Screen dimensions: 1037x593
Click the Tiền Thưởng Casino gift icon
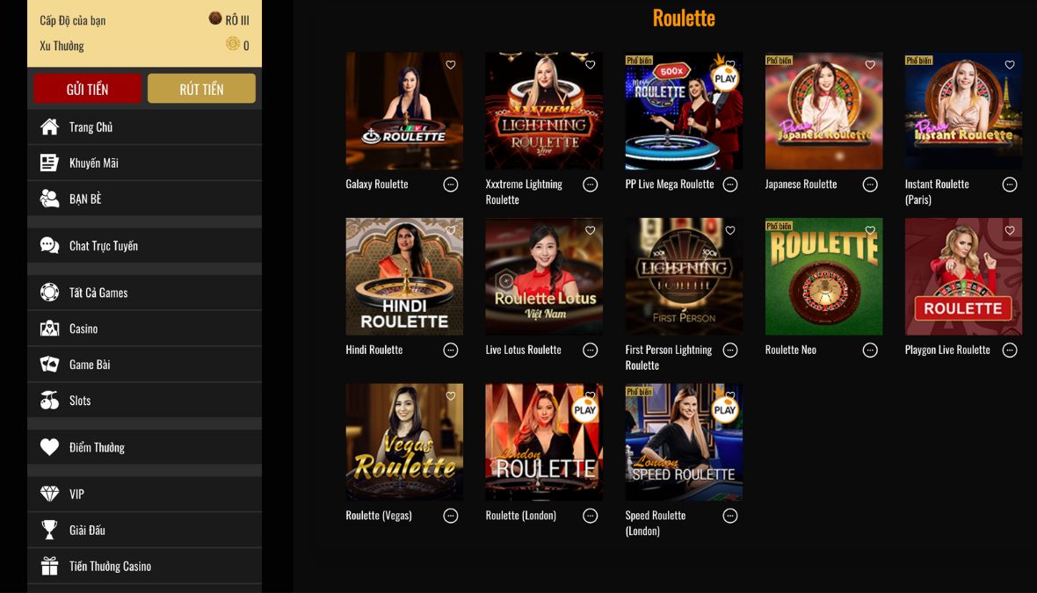(x=49, y=565)
